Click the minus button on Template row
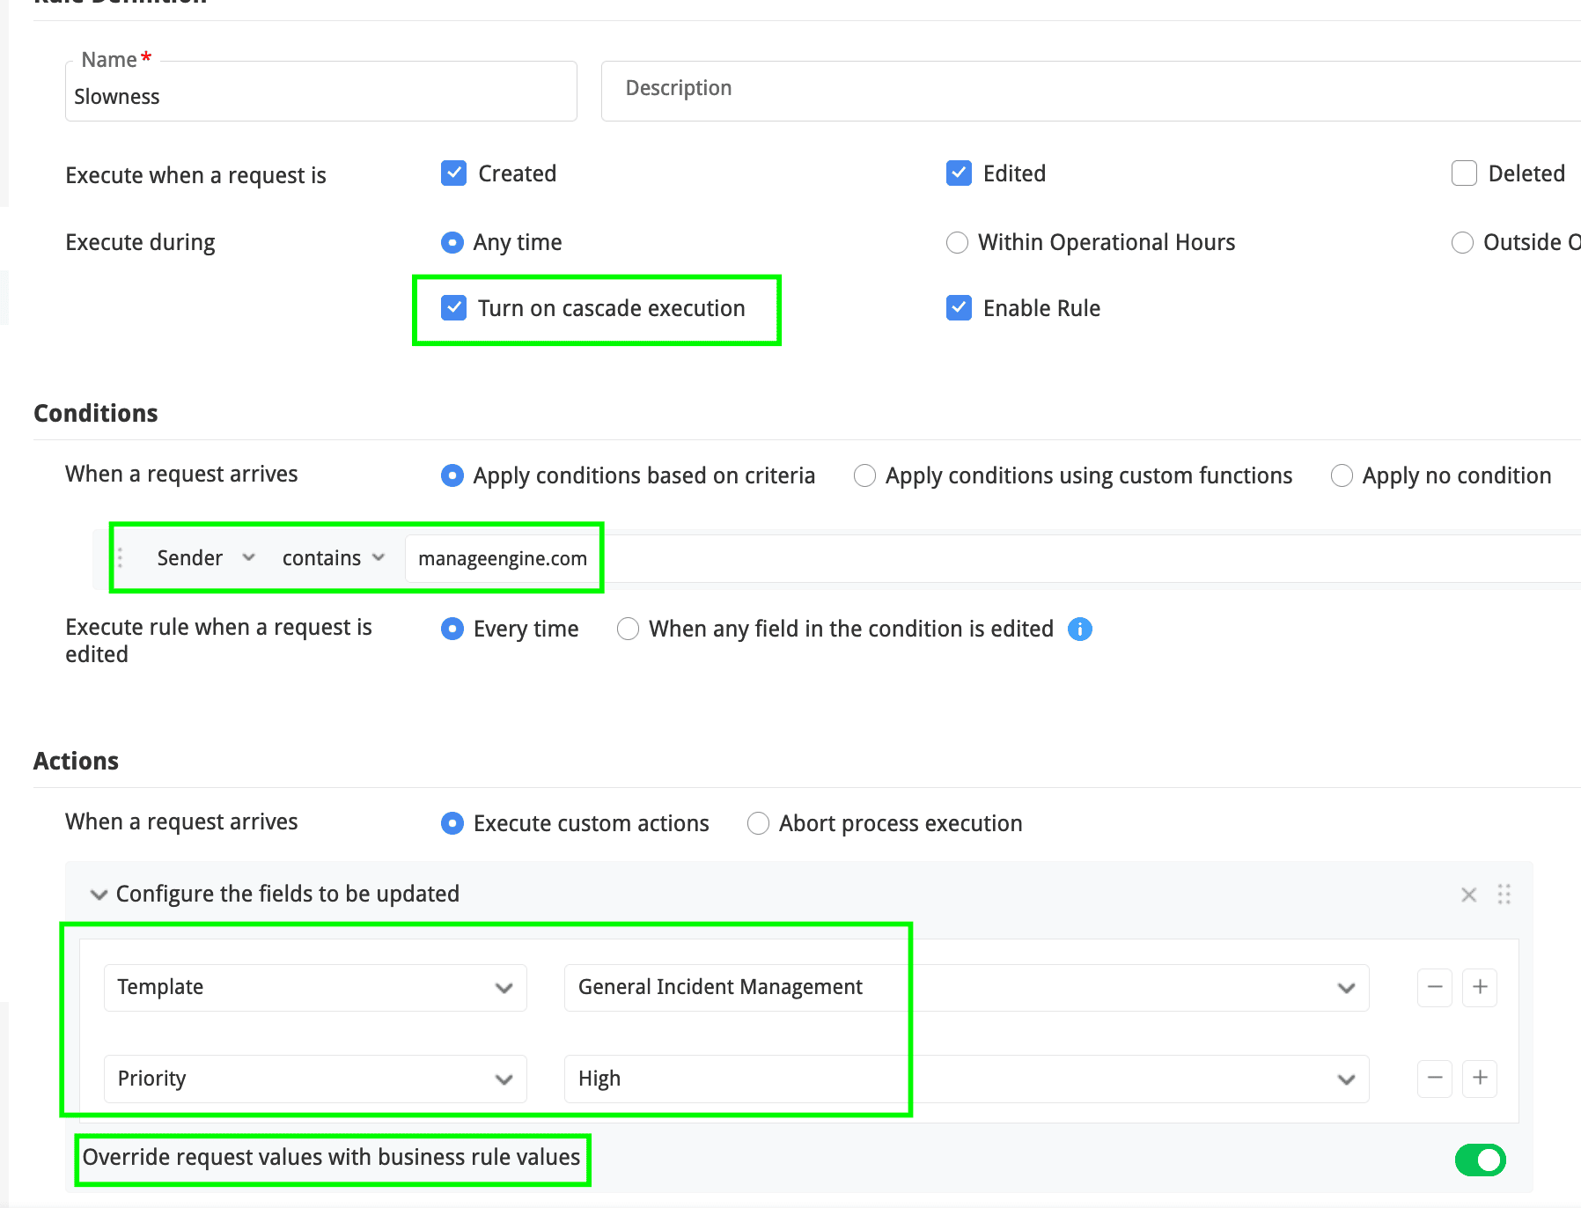This screenshot has width=1581, height=1208. point(1434,987)
